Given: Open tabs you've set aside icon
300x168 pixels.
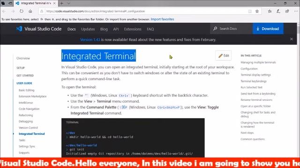Looking at the screenshot, I should [3, 3].
